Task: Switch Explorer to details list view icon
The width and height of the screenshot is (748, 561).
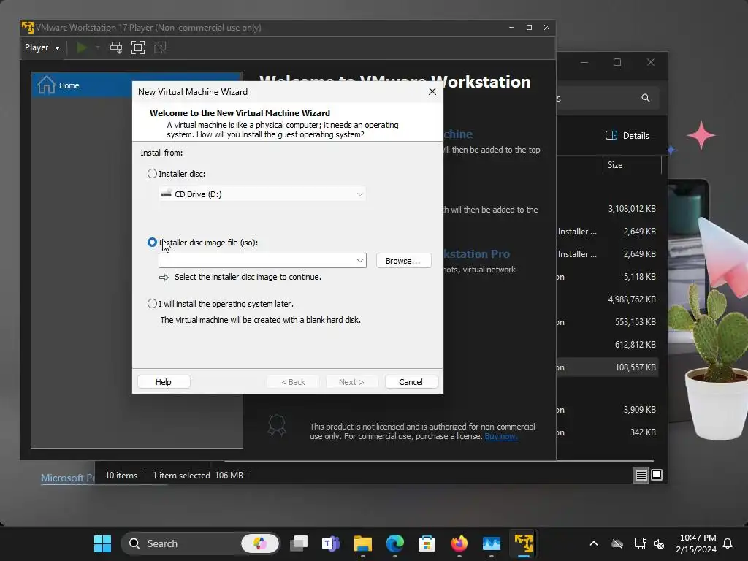Action: coord(641,475)
